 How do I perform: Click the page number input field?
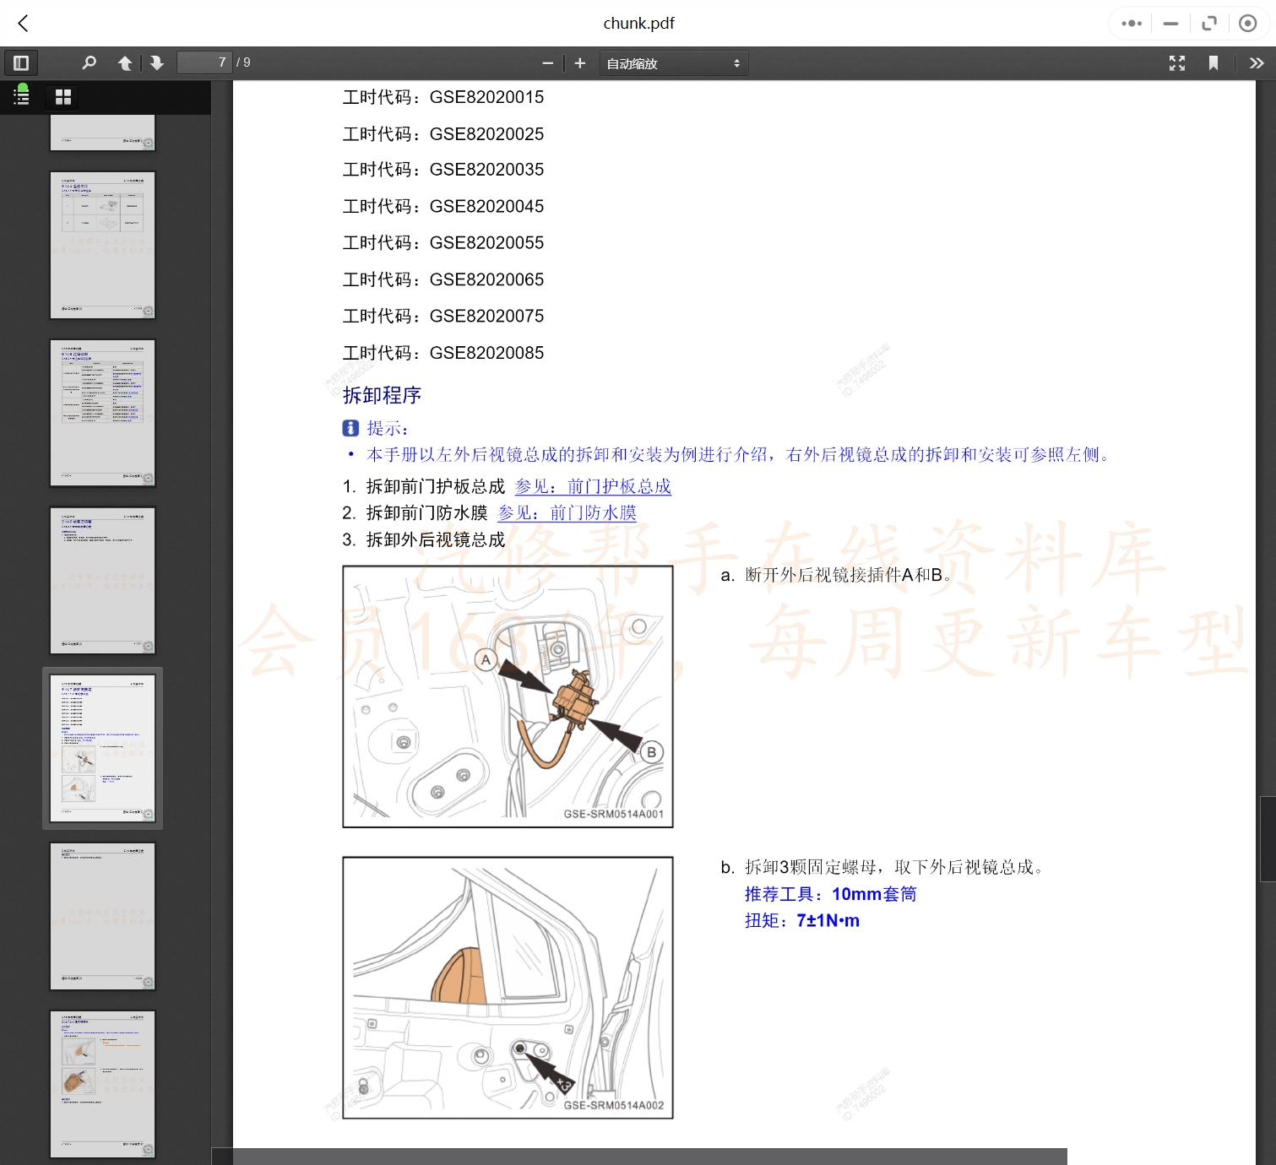[204, 62]
